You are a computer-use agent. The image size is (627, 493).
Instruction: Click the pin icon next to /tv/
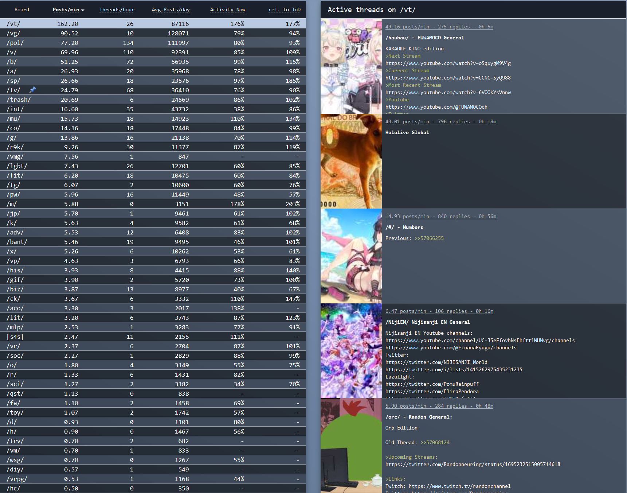click(32, 90)
